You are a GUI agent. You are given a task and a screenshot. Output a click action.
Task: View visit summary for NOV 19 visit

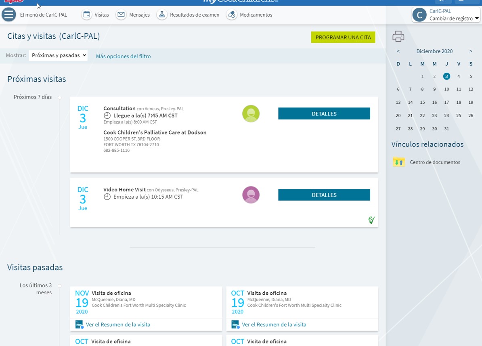(117, 324)
